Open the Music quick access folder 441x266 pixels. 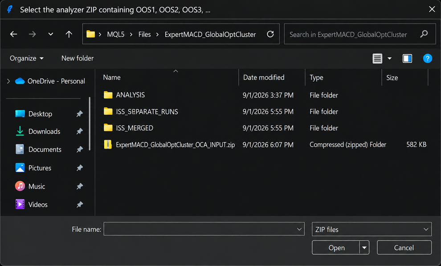point(37,186)
